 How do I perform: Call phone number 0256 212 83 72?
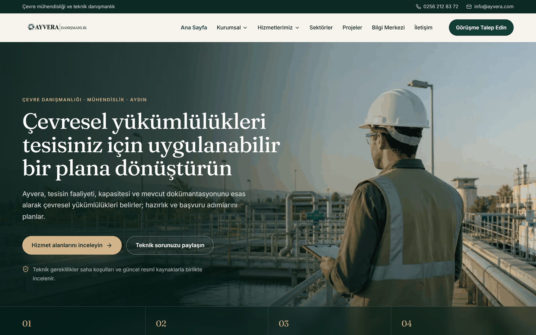click(441, 7)
